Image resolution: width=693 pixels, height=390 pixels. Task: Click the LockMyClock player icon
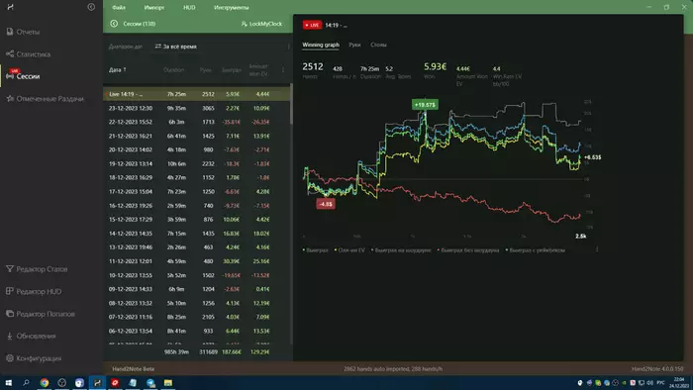pyautogui.click(x=244, y=24)
